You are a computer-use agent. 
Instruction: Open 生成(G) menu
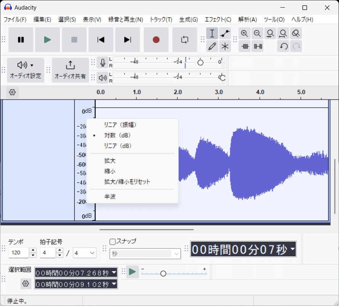tap(188, 19)
